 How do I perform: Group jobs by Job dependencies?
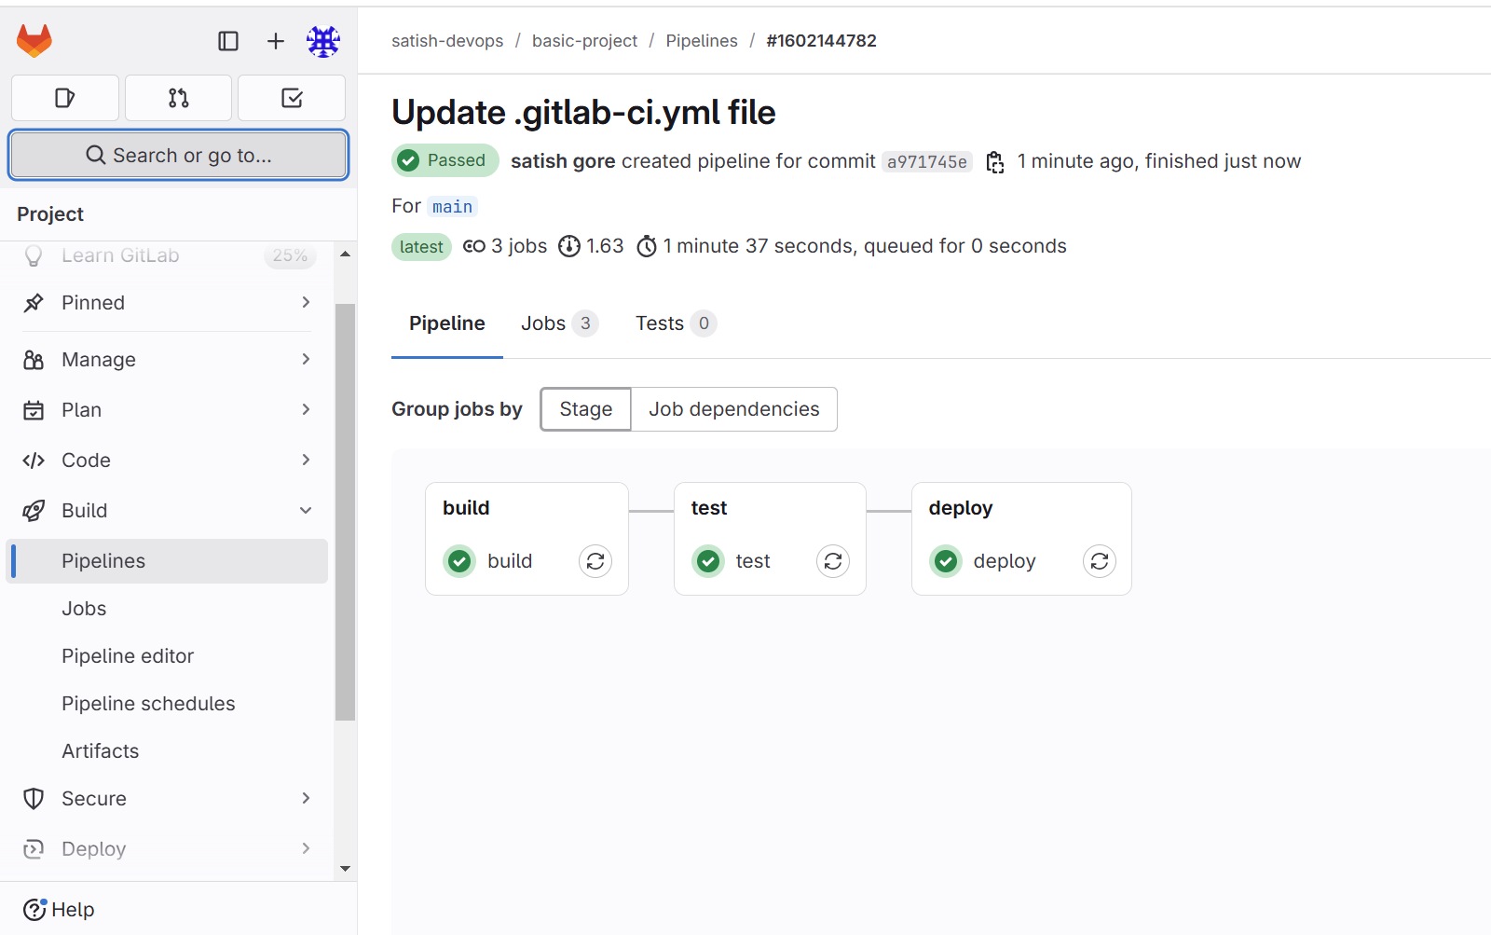734,409
